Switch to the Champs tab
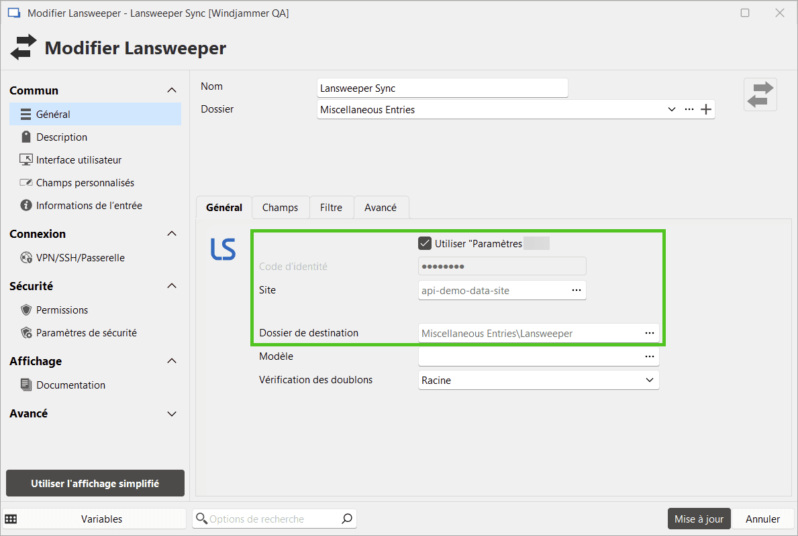The image size is (798, 536). (x=280, y=208)
